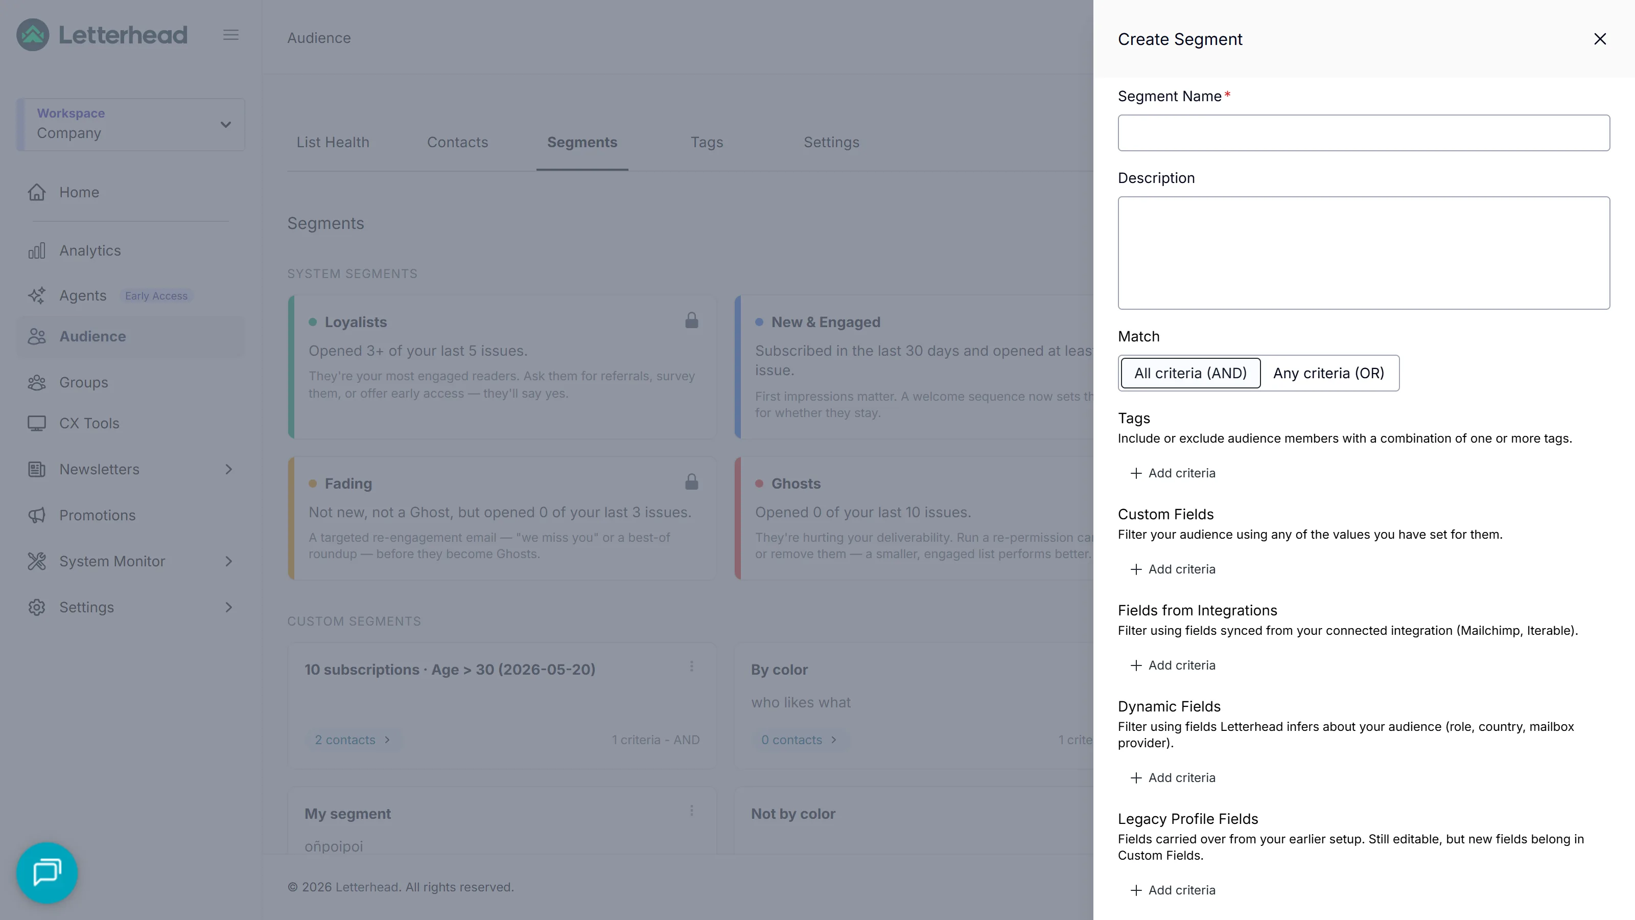Open the 0 contacts link on By color
This screenshot has width=1635, height=920.
pyautogui.click(x=799, y=740)
